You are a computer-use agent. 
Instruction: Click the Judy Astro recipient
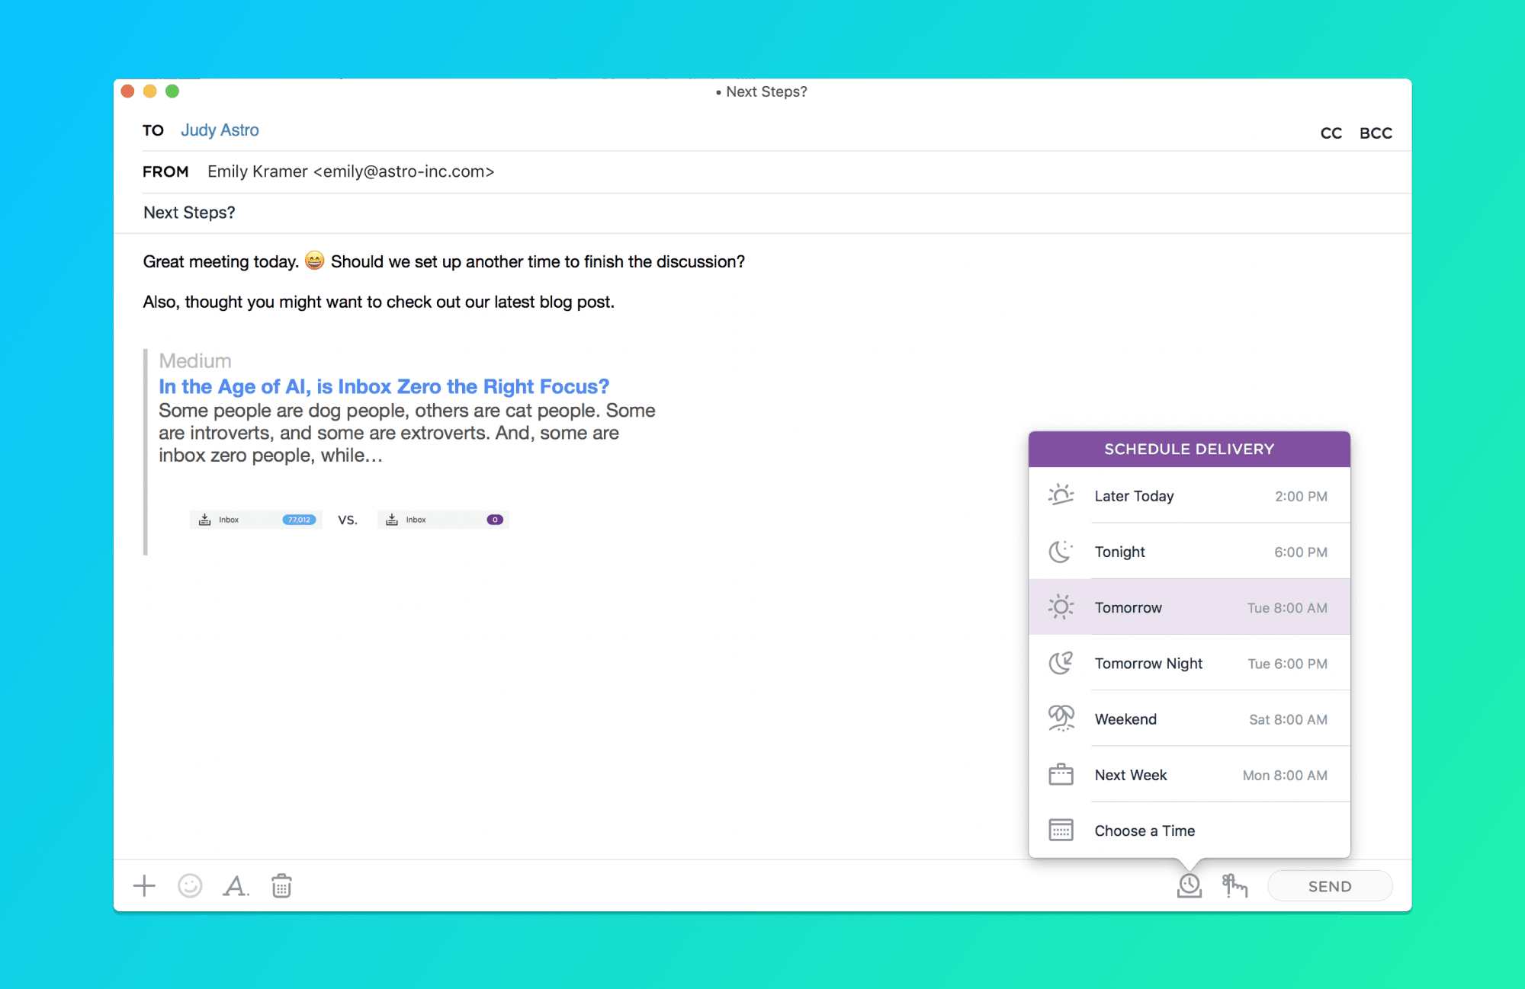pos(220,130)
